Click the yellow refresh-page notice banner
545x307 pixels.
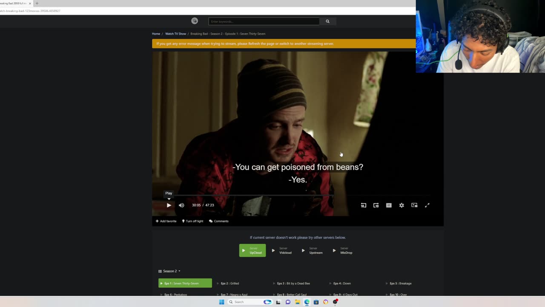coord(284,43)
